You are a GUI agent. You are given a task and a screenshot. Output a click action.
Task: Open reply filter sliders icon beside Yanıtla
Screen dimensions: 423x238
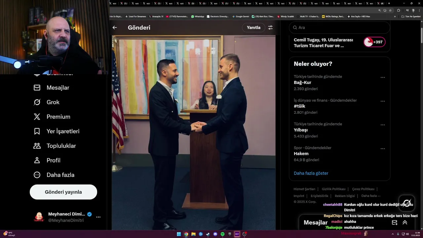[x=270, y=27]
